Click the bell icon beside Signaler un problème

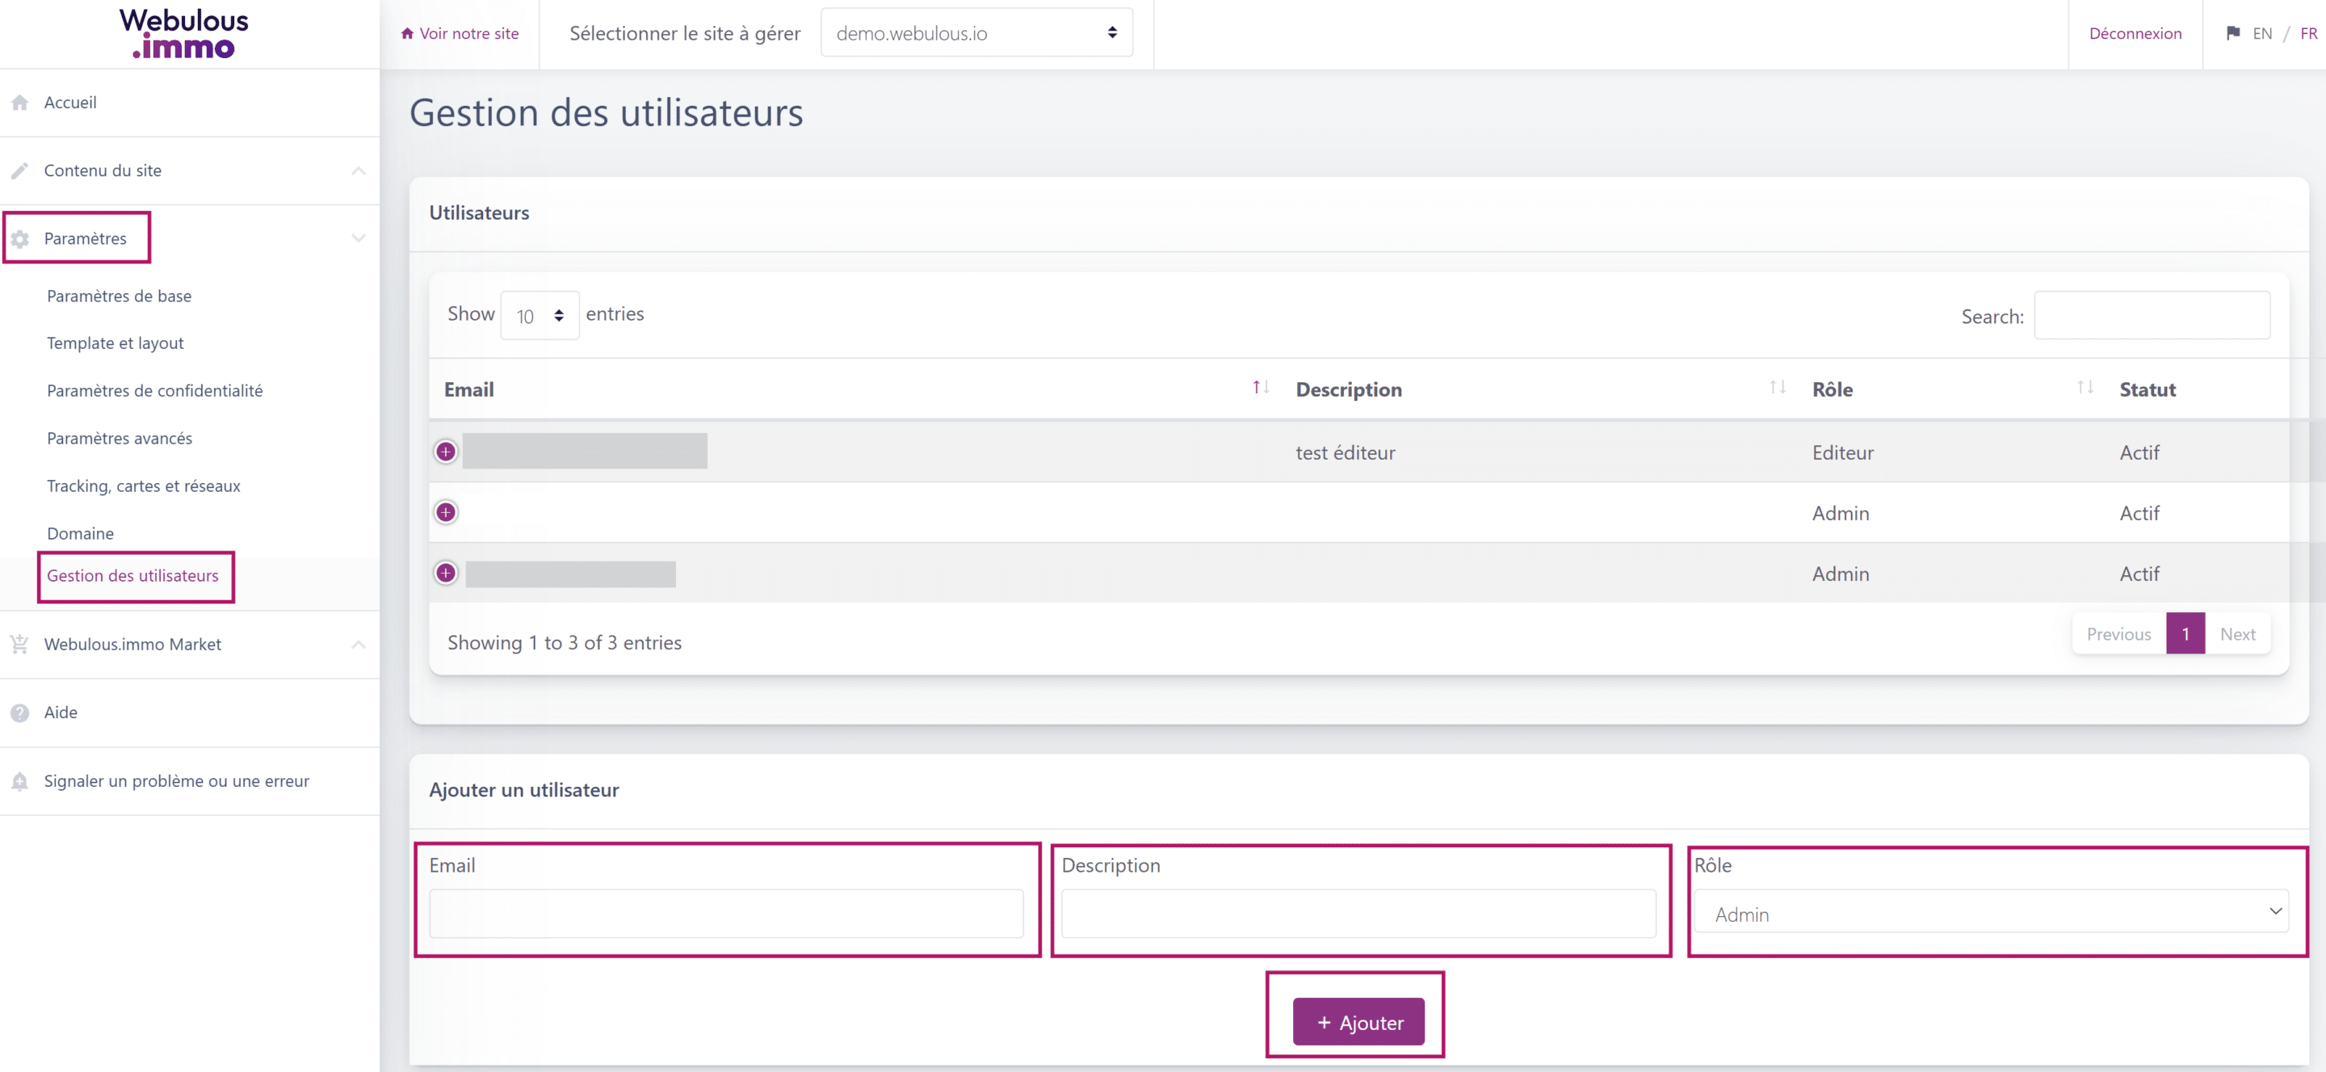[20, 781]
